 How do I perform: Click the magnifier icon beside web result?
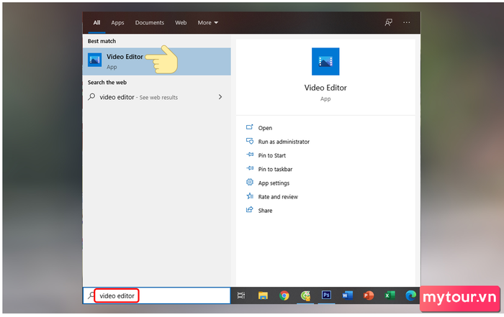tap(91, 96)
